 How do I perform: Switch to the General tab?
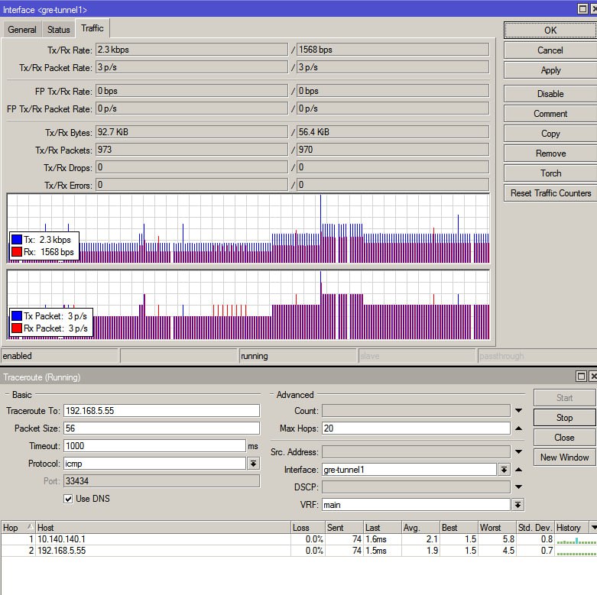pyautogui.click(x=22, y=30)
